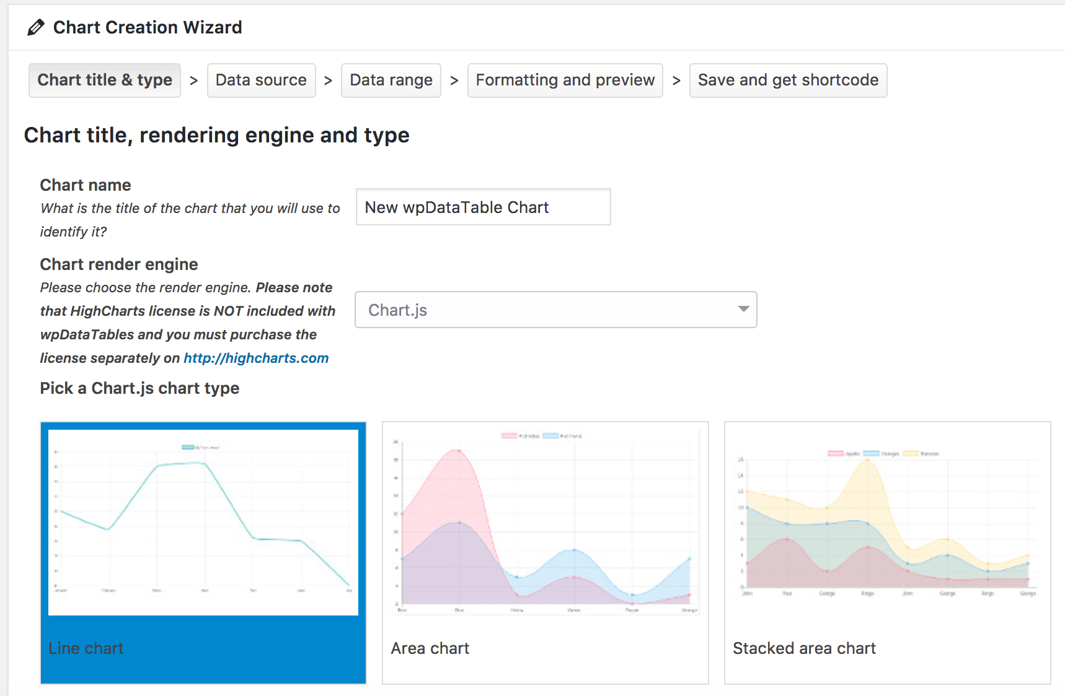
Task: Click the Chart name text field
Action: point(483,207)
